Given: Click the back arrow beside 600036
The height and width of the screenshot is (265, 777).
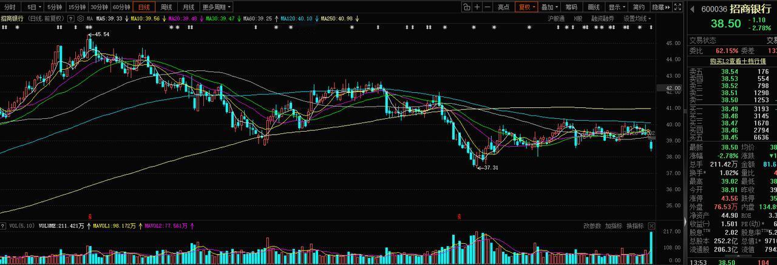Looking at the screenshot, I should click(693, 8).
